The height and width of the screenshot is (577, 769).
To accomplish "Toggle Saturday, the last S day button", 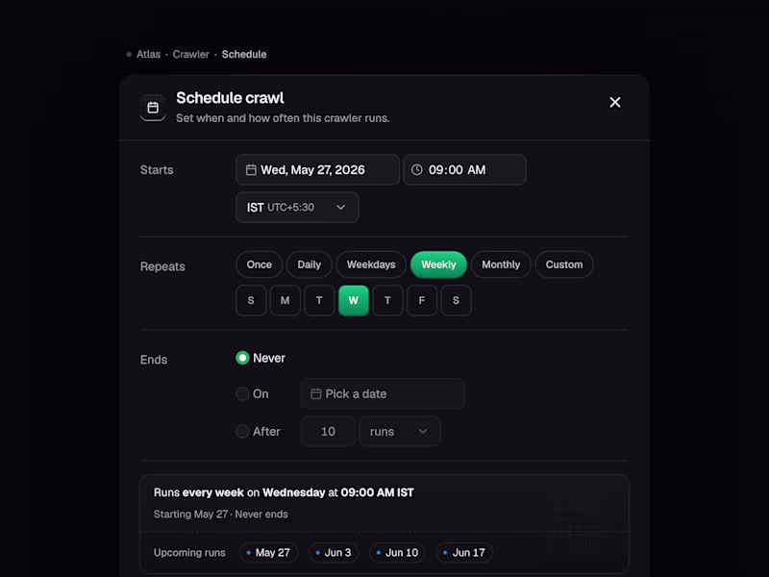I will click(x=456, y=300).
